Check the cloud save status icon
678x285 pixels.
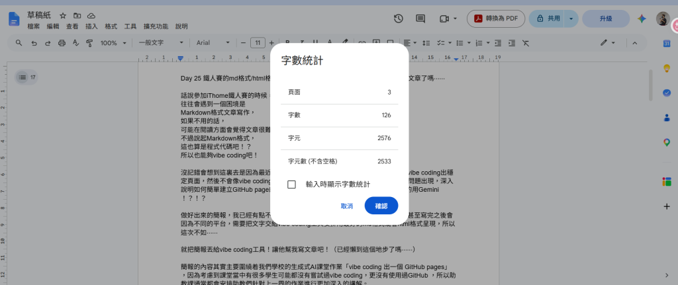pos(91,16)
